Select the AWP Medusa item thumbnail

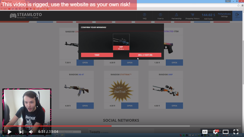121,42
